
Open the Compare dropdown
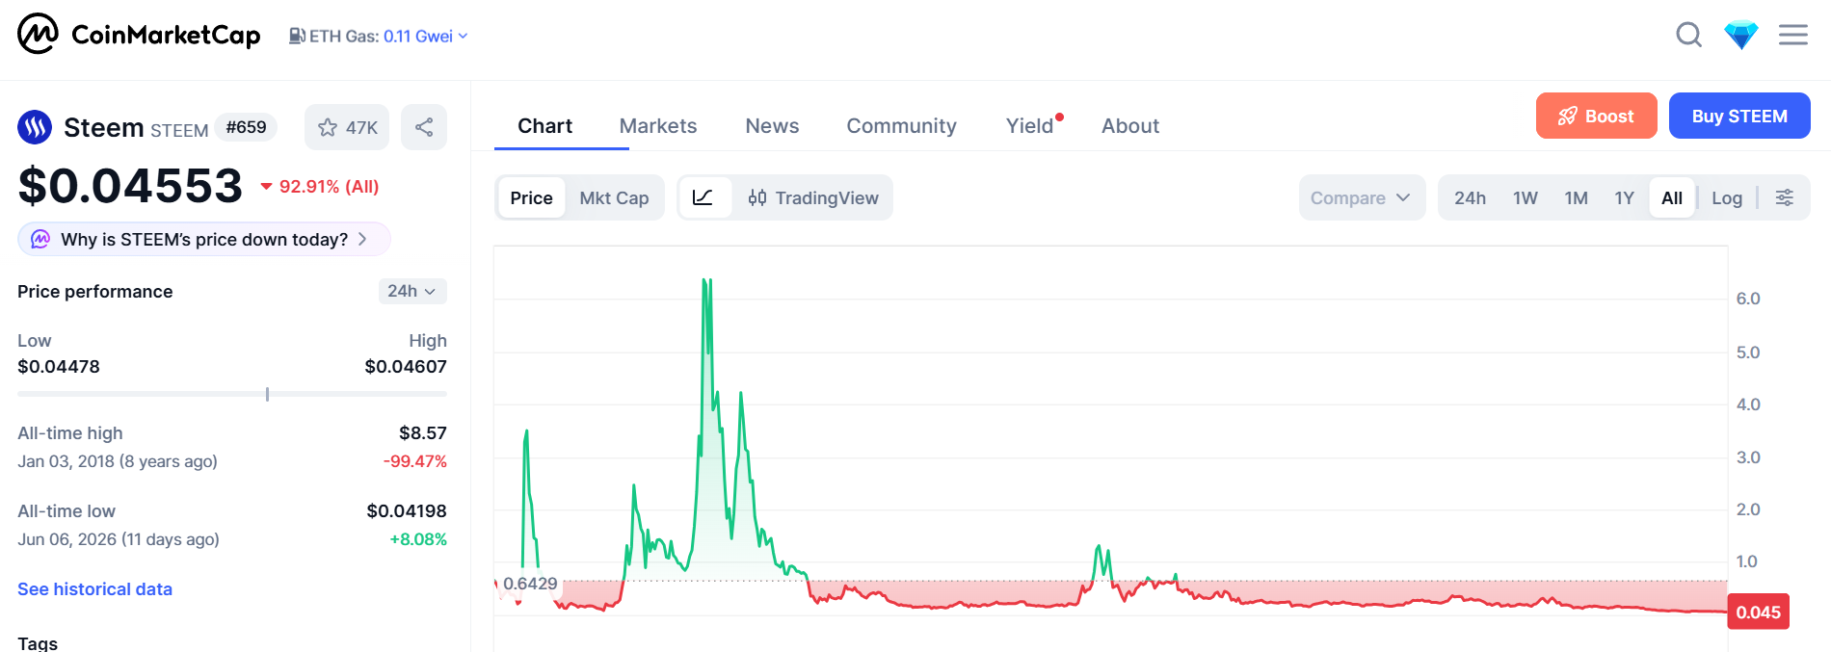(1361, 197)
